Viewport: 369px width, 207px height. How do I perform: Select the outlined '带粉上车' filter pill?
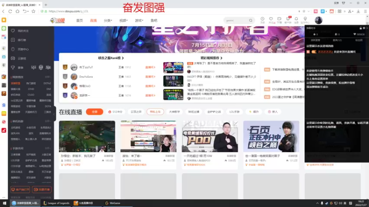click(x=155, y=112)
